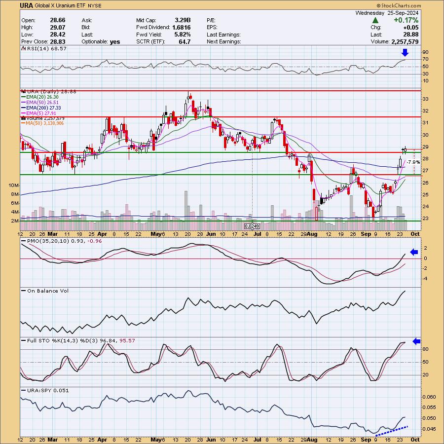This screenshot has width=444, height=444.
Task: Click the -7.9% stop distance label
Action: pos(413,162)
